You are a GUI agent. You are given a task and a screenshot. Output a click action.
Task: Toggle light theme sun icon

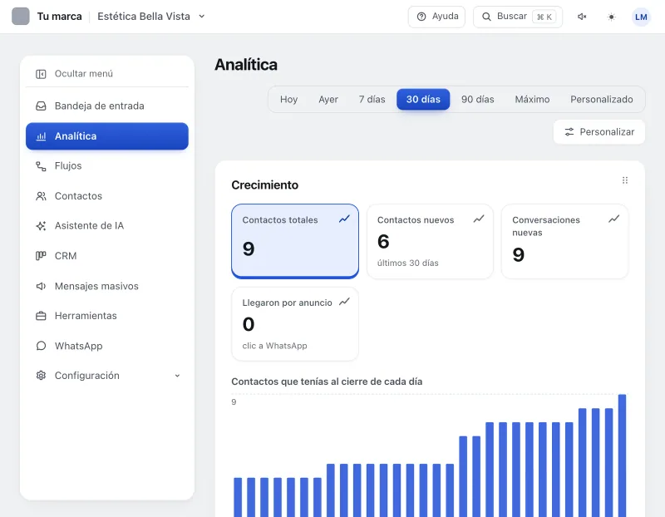coord(611,17)
